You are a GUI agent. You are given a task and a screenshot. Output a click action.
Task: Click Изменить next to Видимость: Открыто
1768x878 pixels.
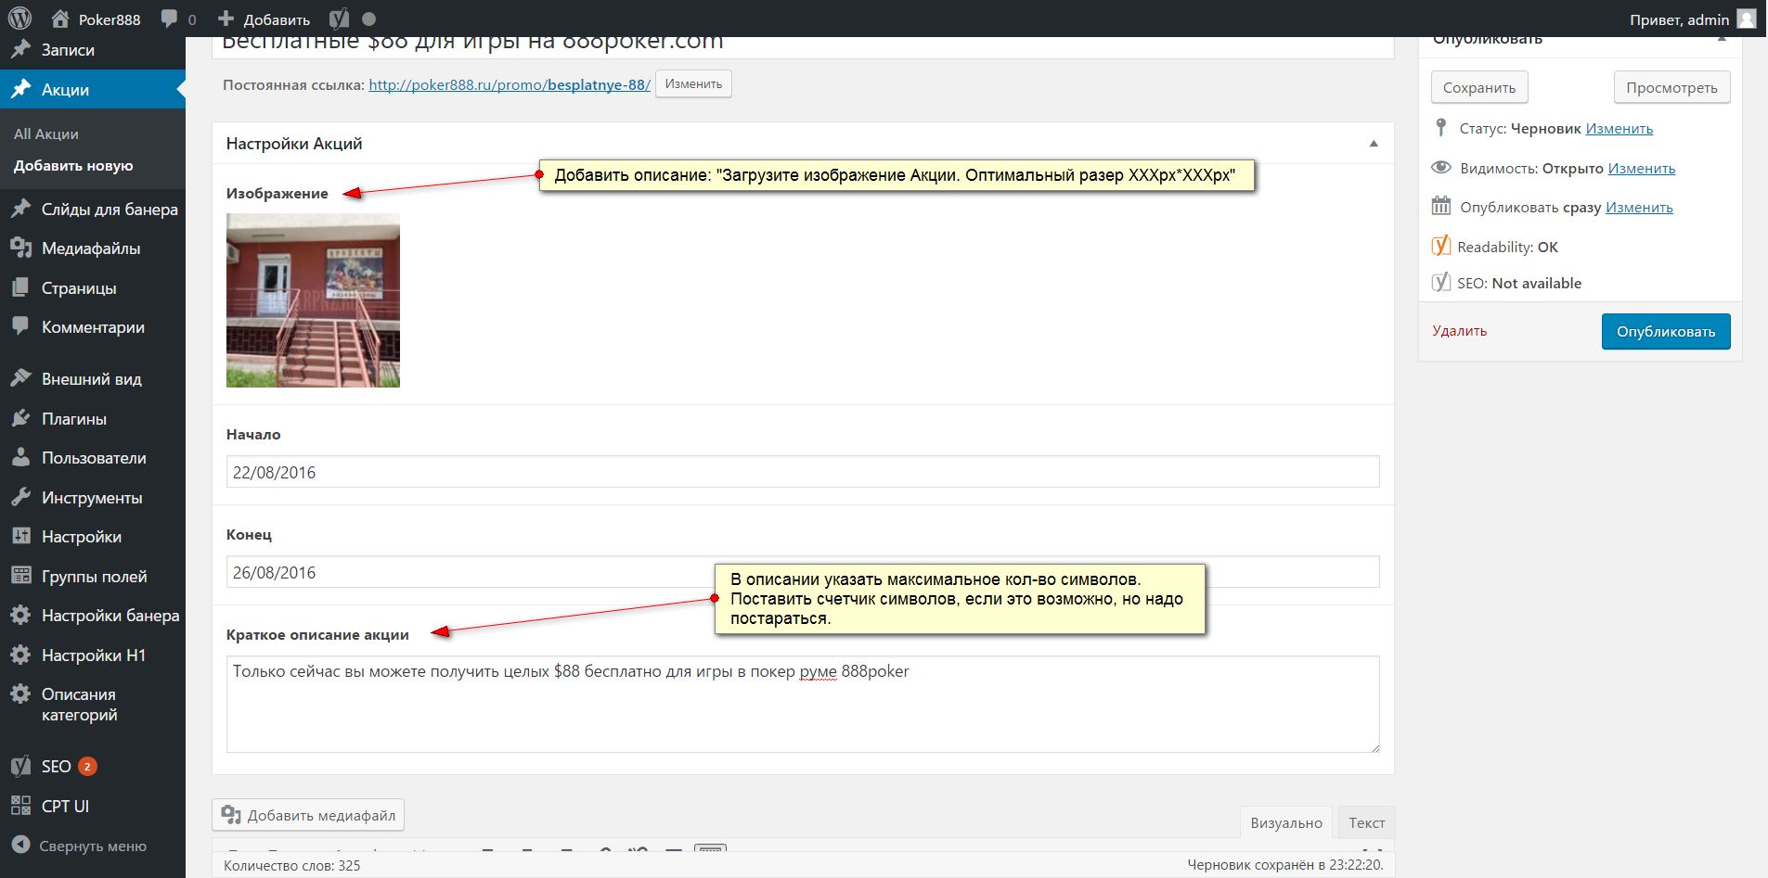(x=1642, y=168)
